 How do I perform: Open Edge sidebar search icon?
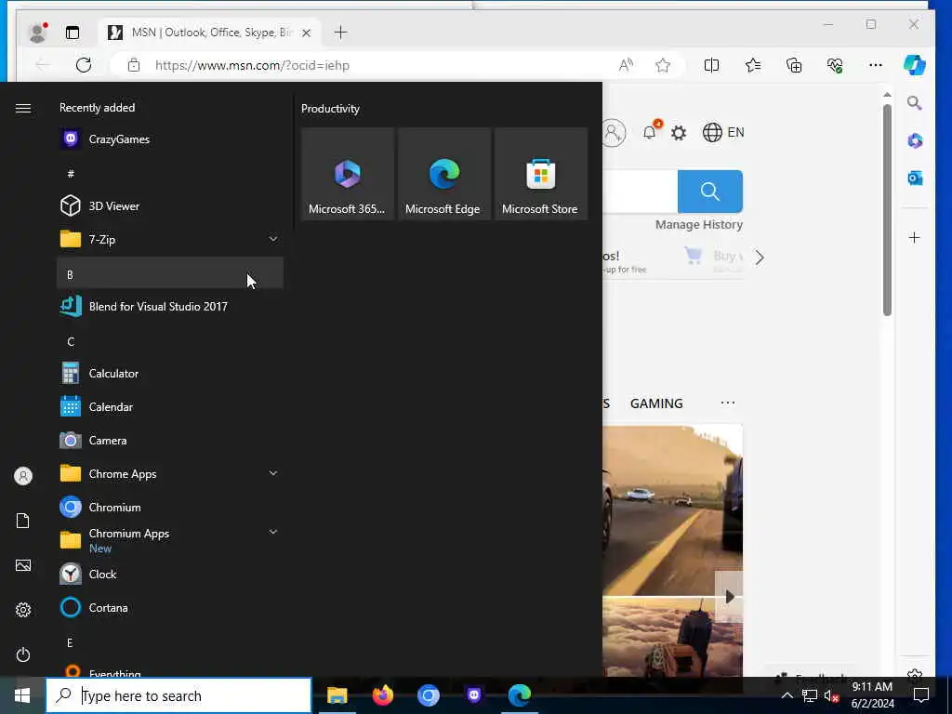coord(915,103)
